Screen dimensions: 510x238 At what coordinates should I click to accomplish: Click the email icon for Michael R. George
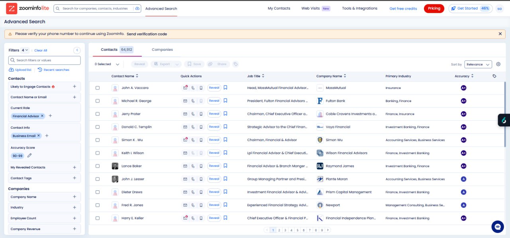pos(185,101)
